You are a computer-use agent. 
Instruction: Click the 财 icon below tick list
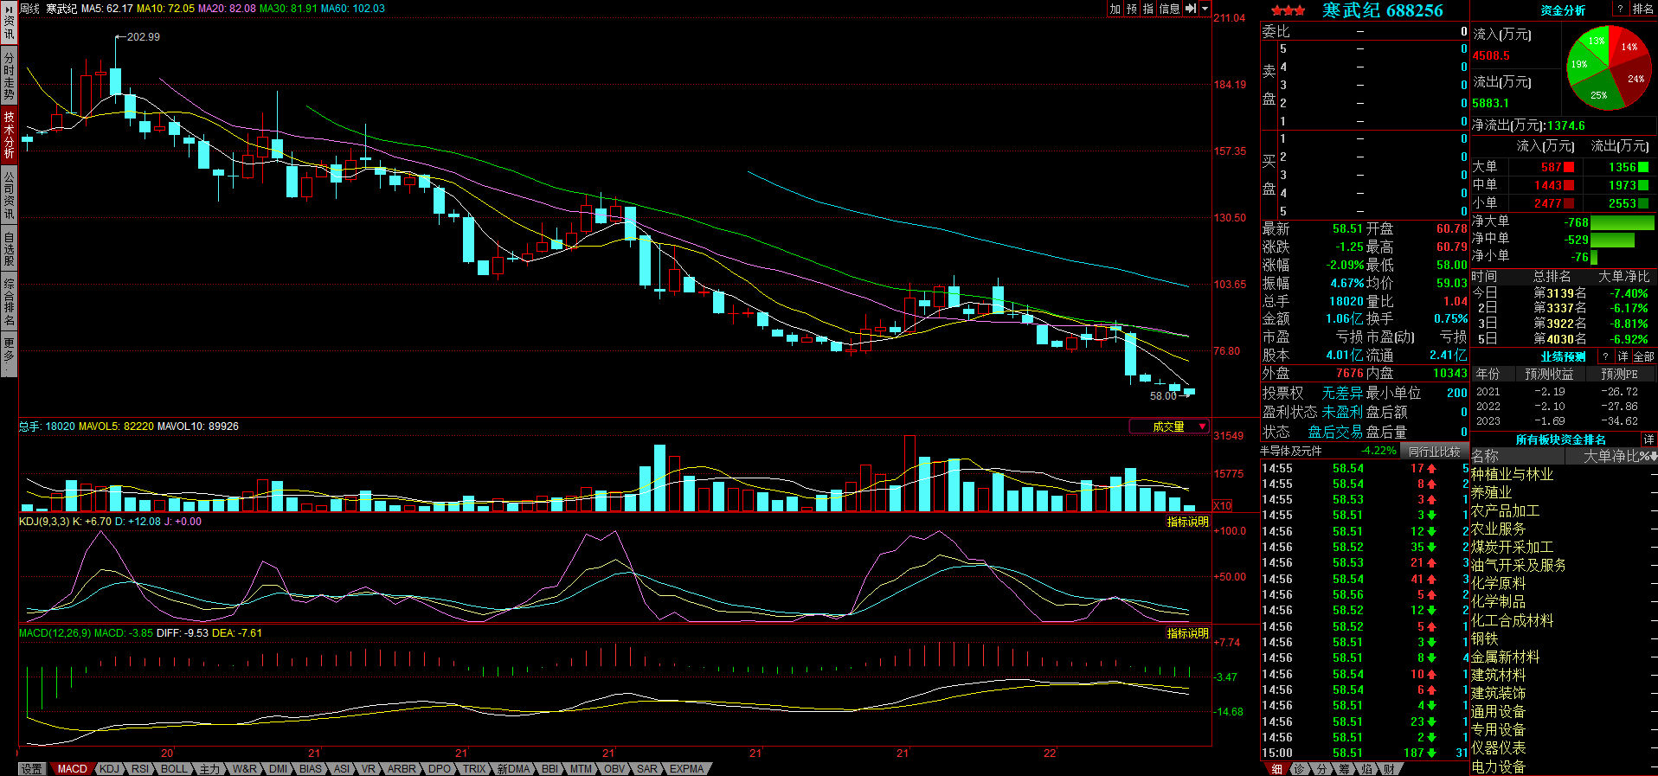1389,768
